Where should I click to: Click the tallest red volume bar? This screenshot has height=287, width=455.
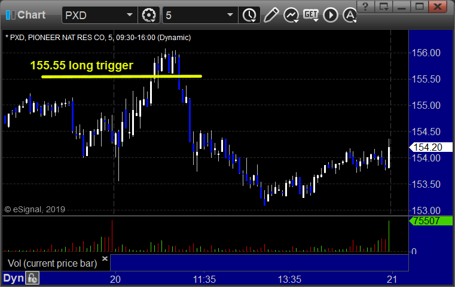pyautogui.click(x=112, y=236)
